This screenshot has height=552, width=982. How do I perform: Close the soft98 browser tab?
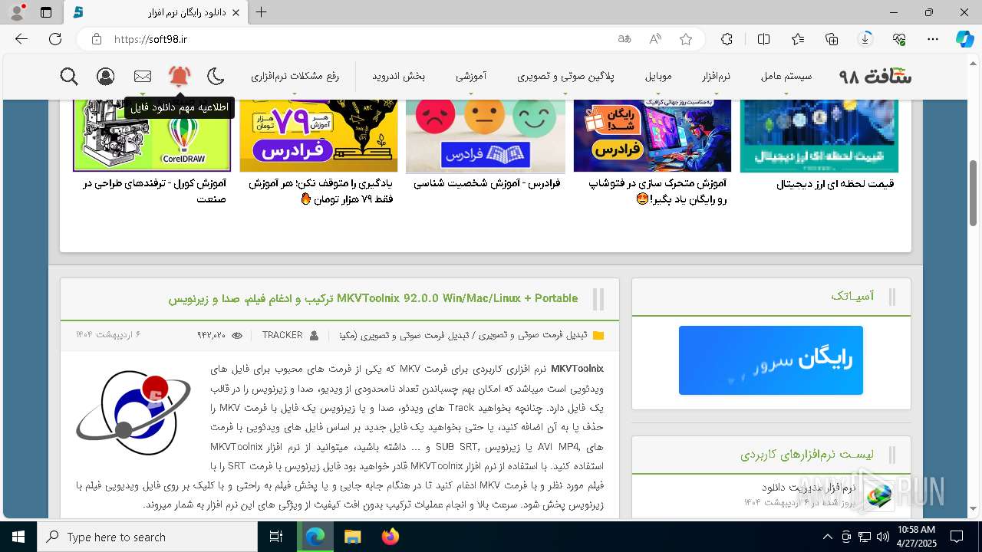pos(237,12)
